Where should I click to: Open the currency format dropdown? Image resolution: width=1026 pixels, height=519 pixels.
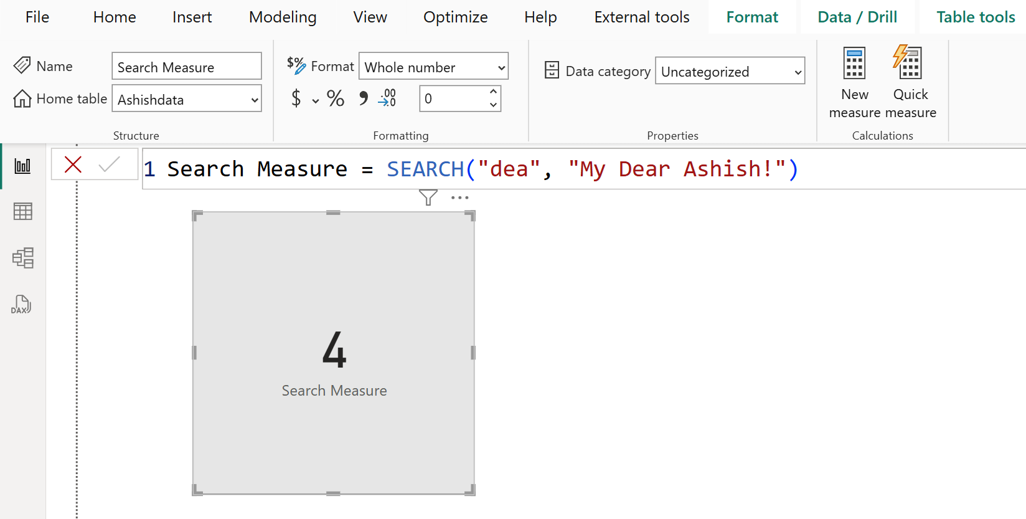click(x=316, y=100)
